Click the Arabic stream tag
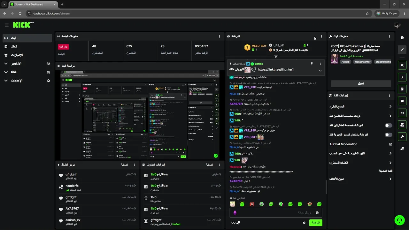This screenshot has height=230, width=409. (x=345, y=62)
